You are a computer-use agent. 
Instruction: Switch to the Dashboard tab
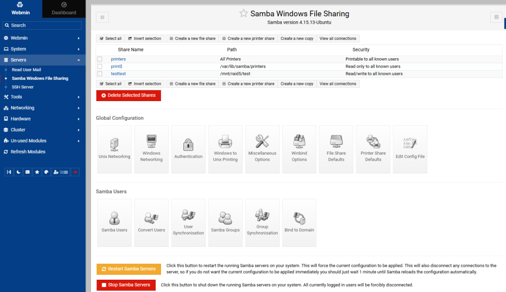point(64,9)
